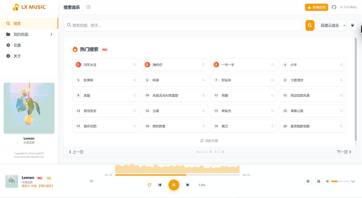Search hot item 9 失眠
Screen dimensions: 362x198
106,95
